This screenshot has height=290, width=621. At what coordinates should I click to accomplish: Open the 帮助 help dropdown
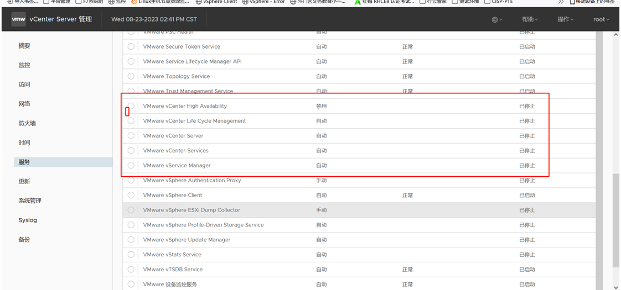[530, 19]
